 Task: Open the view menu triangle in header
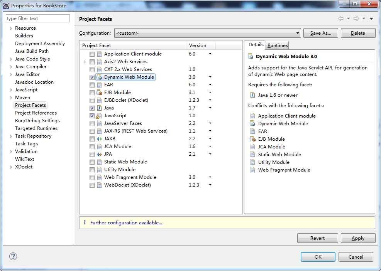[371, 19]
